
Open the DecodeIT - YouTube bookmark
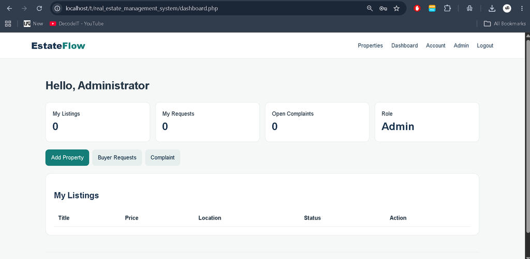(77, 24)
